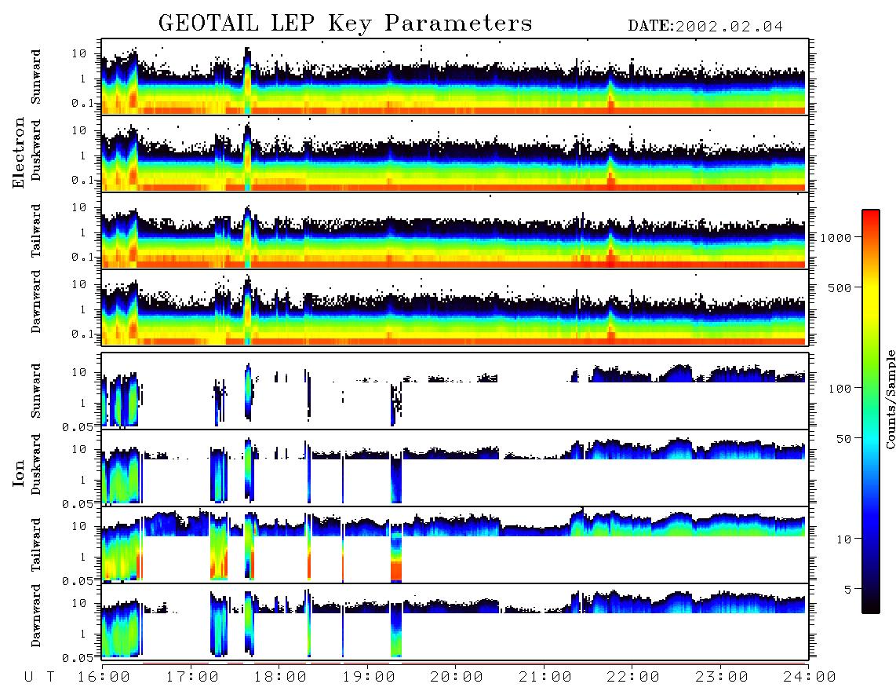This screenshot has height=691, width=896.
Task: Click the vertical Electron group label
Action: (x=18, y=153)
